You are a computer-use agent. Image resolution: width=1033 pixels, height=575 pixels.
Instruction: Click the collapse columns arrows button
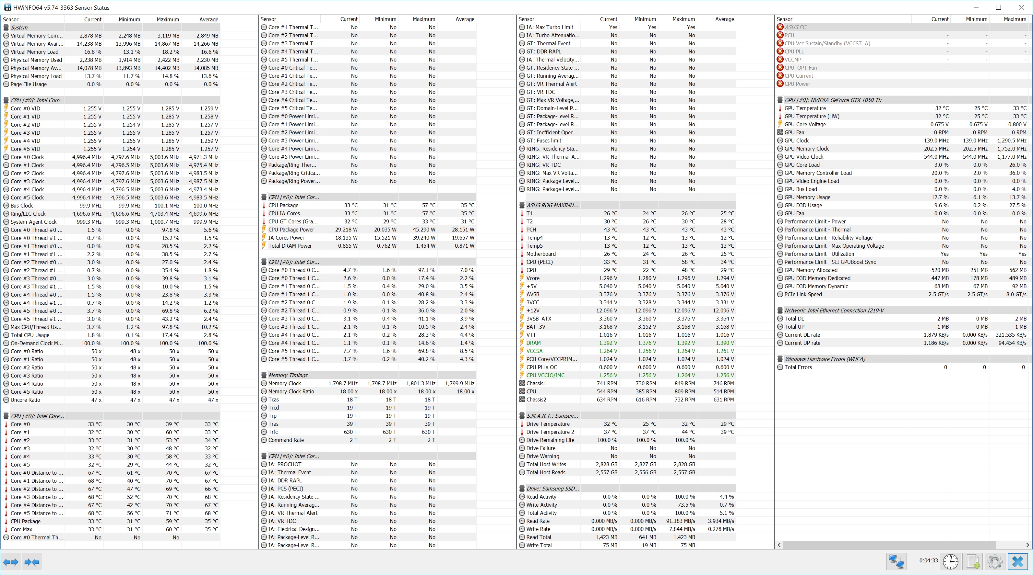32,562
